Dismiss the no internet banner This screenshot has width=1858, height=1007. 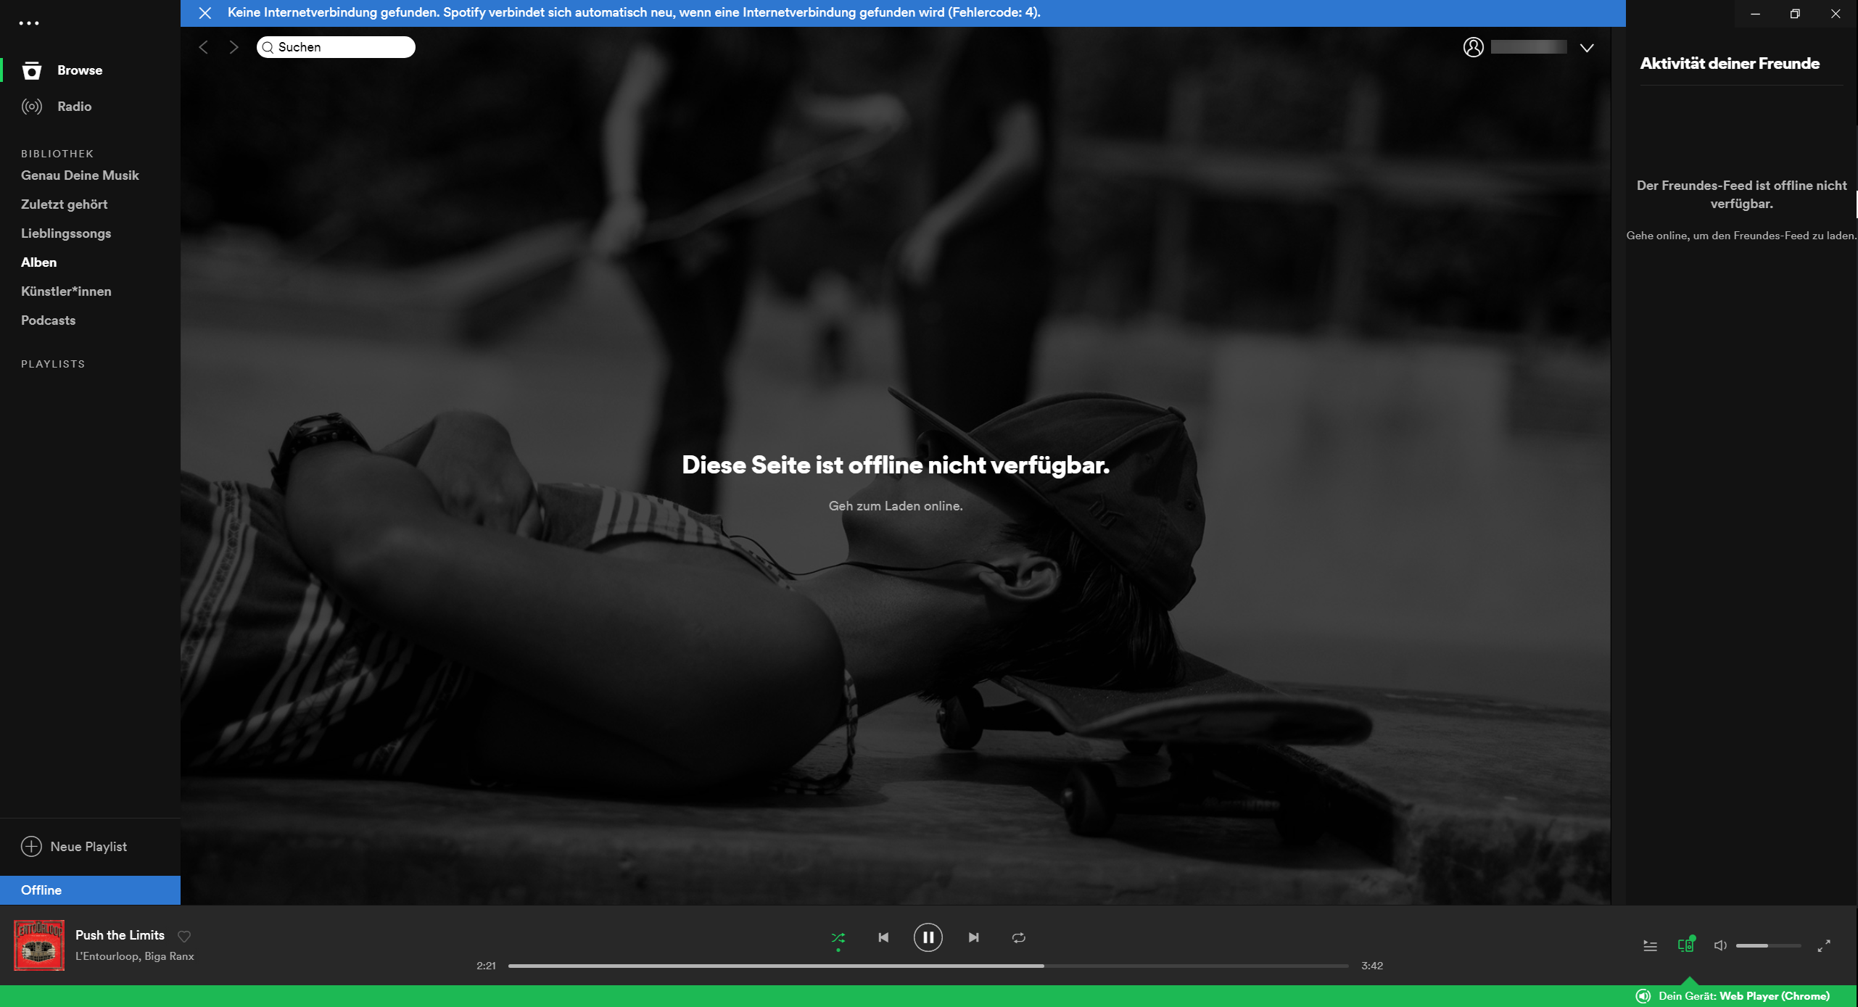(205, 13)
